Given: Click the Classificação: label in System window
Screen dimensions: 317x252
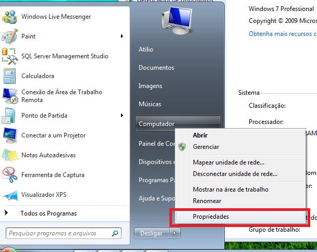Looking at the screenshot, I should point(267,106).
